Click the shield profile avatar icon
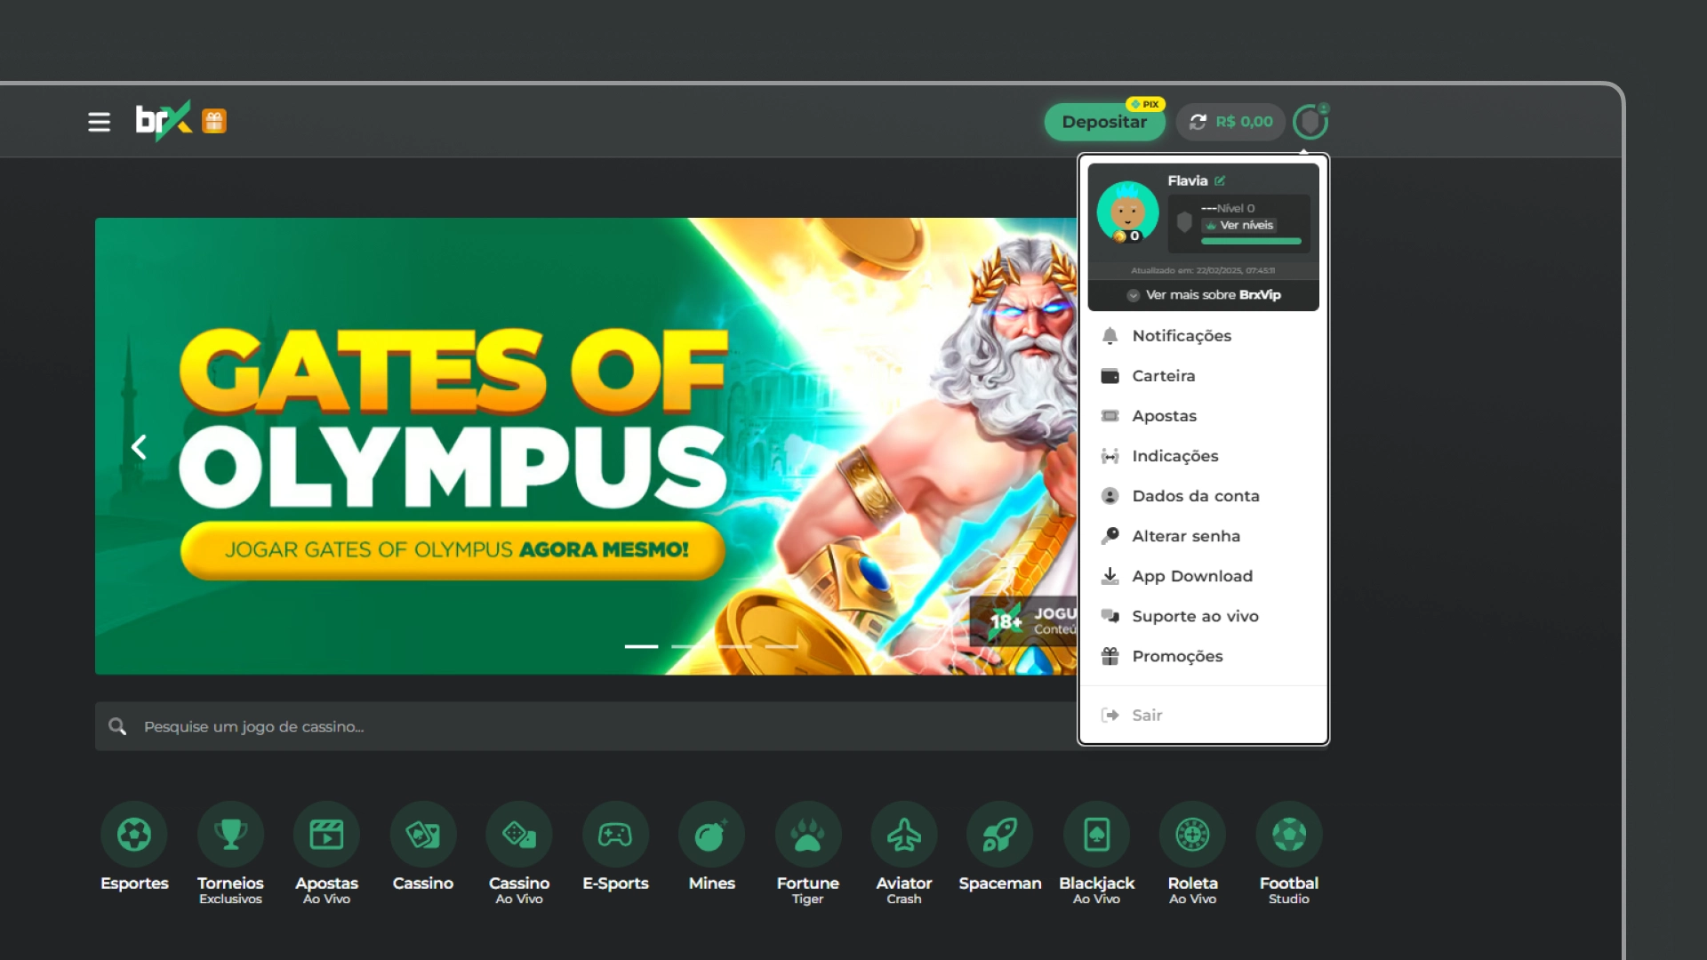Image resolution: width=1707 pixels, height=960 pixels. [1310, 122]
